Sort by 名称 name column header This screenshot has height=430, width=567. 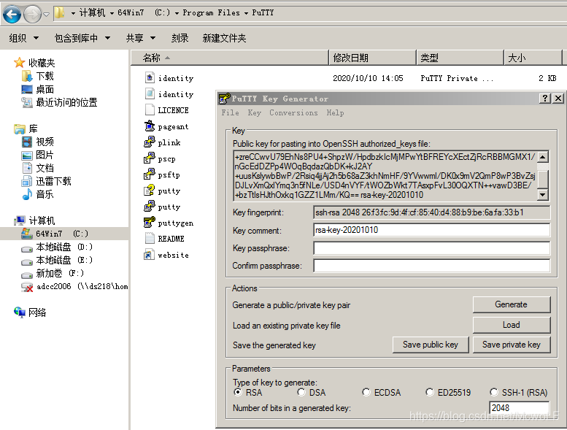pyautogui.click(x=229, y=58)
